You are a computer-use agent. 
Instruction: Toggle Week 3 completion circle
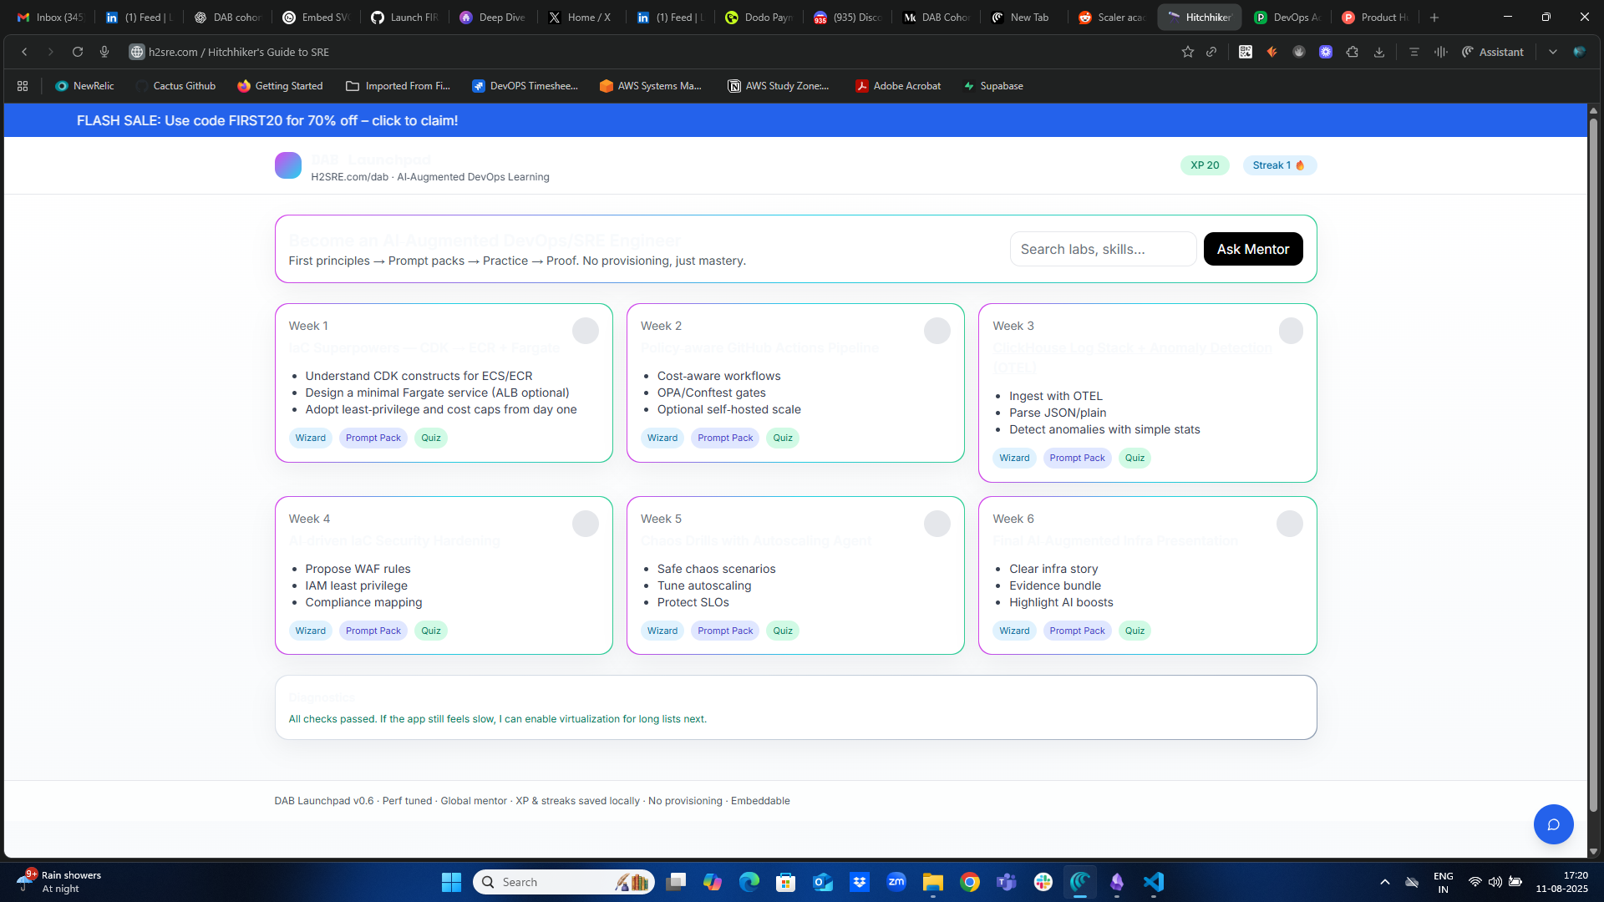tap(1290, 331)
